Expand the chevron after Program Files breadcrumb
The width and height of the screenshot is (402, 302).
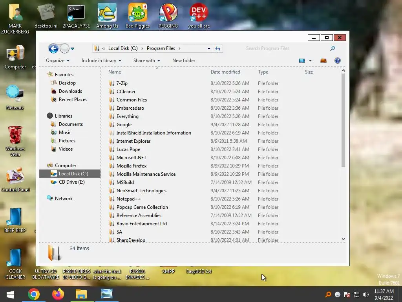[179, 48]
